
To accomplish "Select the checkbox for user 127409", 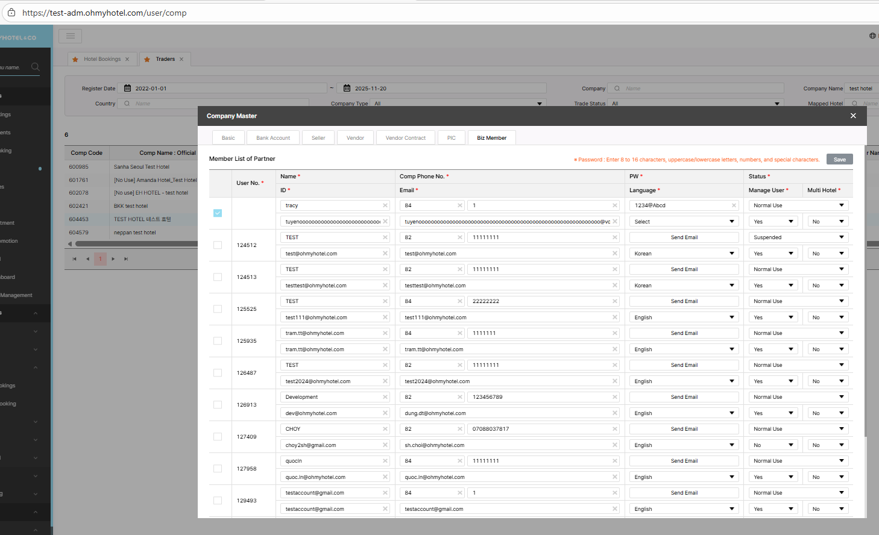I will [218, 437].
